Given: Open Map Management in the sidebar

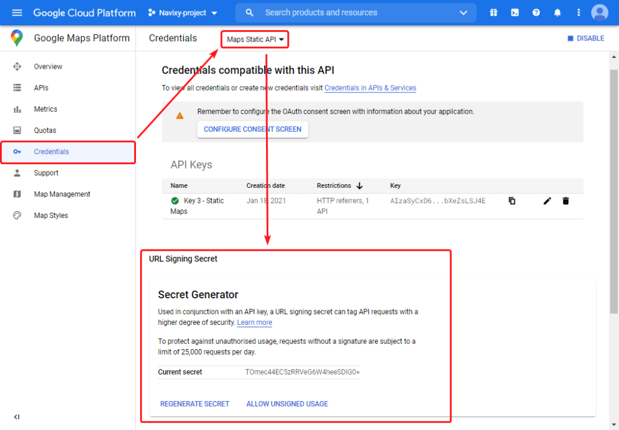Looking at the screenshot, I should [x=62, y=194].
